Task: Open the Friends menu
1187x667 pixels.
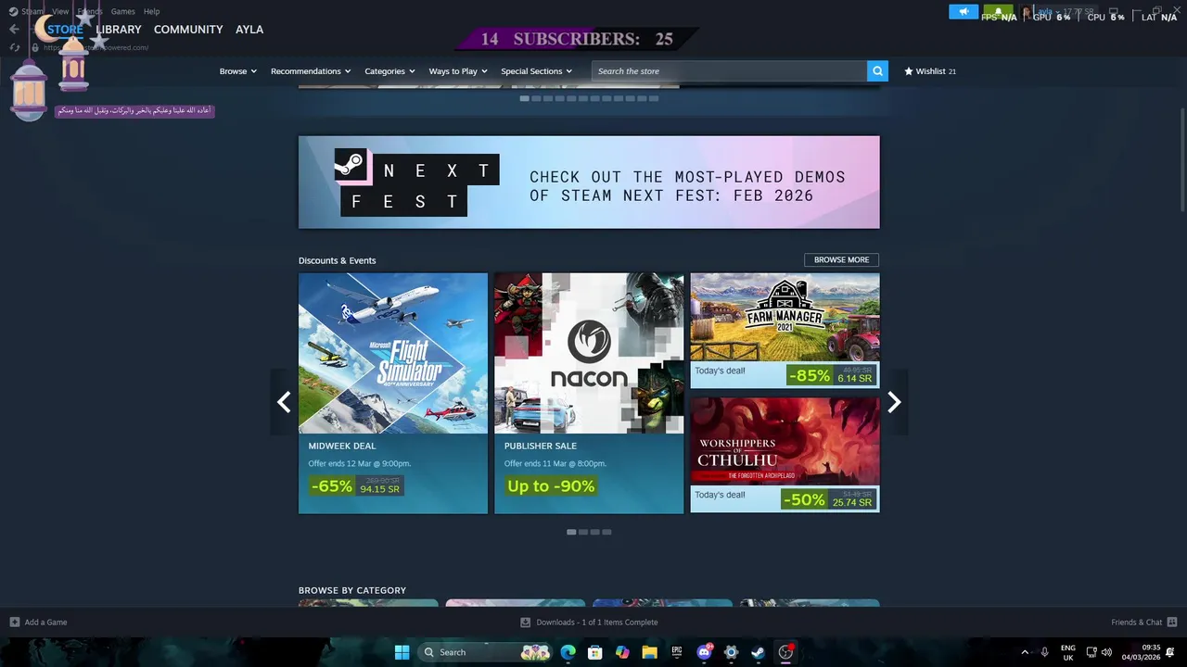Action: 90,11
